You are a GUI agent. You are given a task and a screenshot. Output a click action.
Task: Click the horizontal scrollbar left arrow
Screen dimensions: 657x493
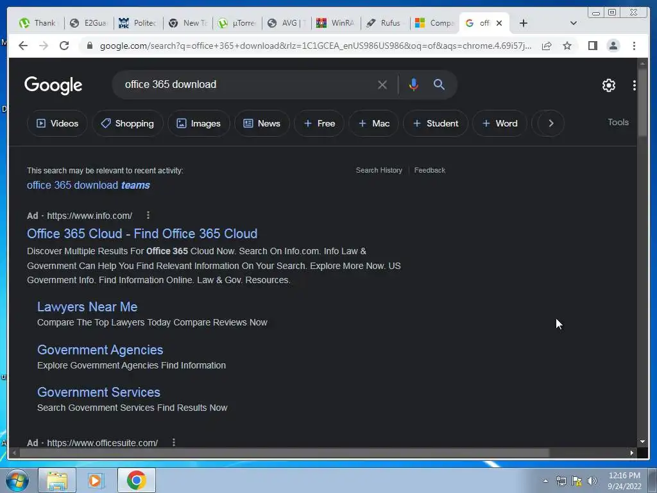[14, 453]
